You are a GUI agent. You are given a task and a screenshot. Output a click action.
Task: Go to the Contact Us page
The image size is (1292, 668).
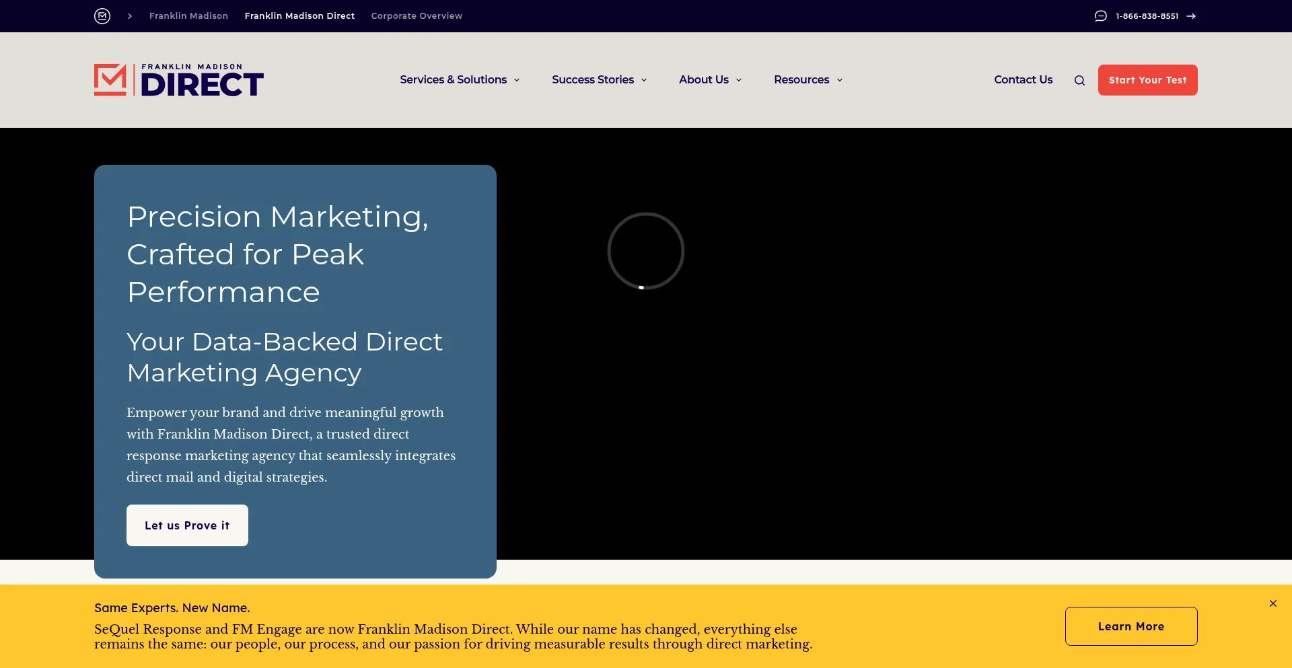coord(1024,79)
